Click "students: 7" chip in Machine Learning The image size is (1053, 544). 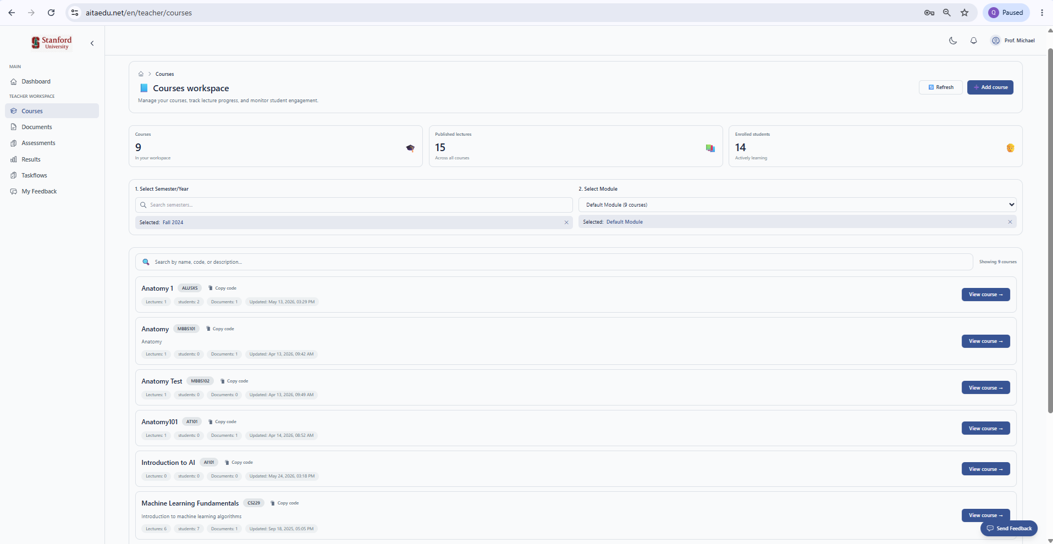coord(189,529)
